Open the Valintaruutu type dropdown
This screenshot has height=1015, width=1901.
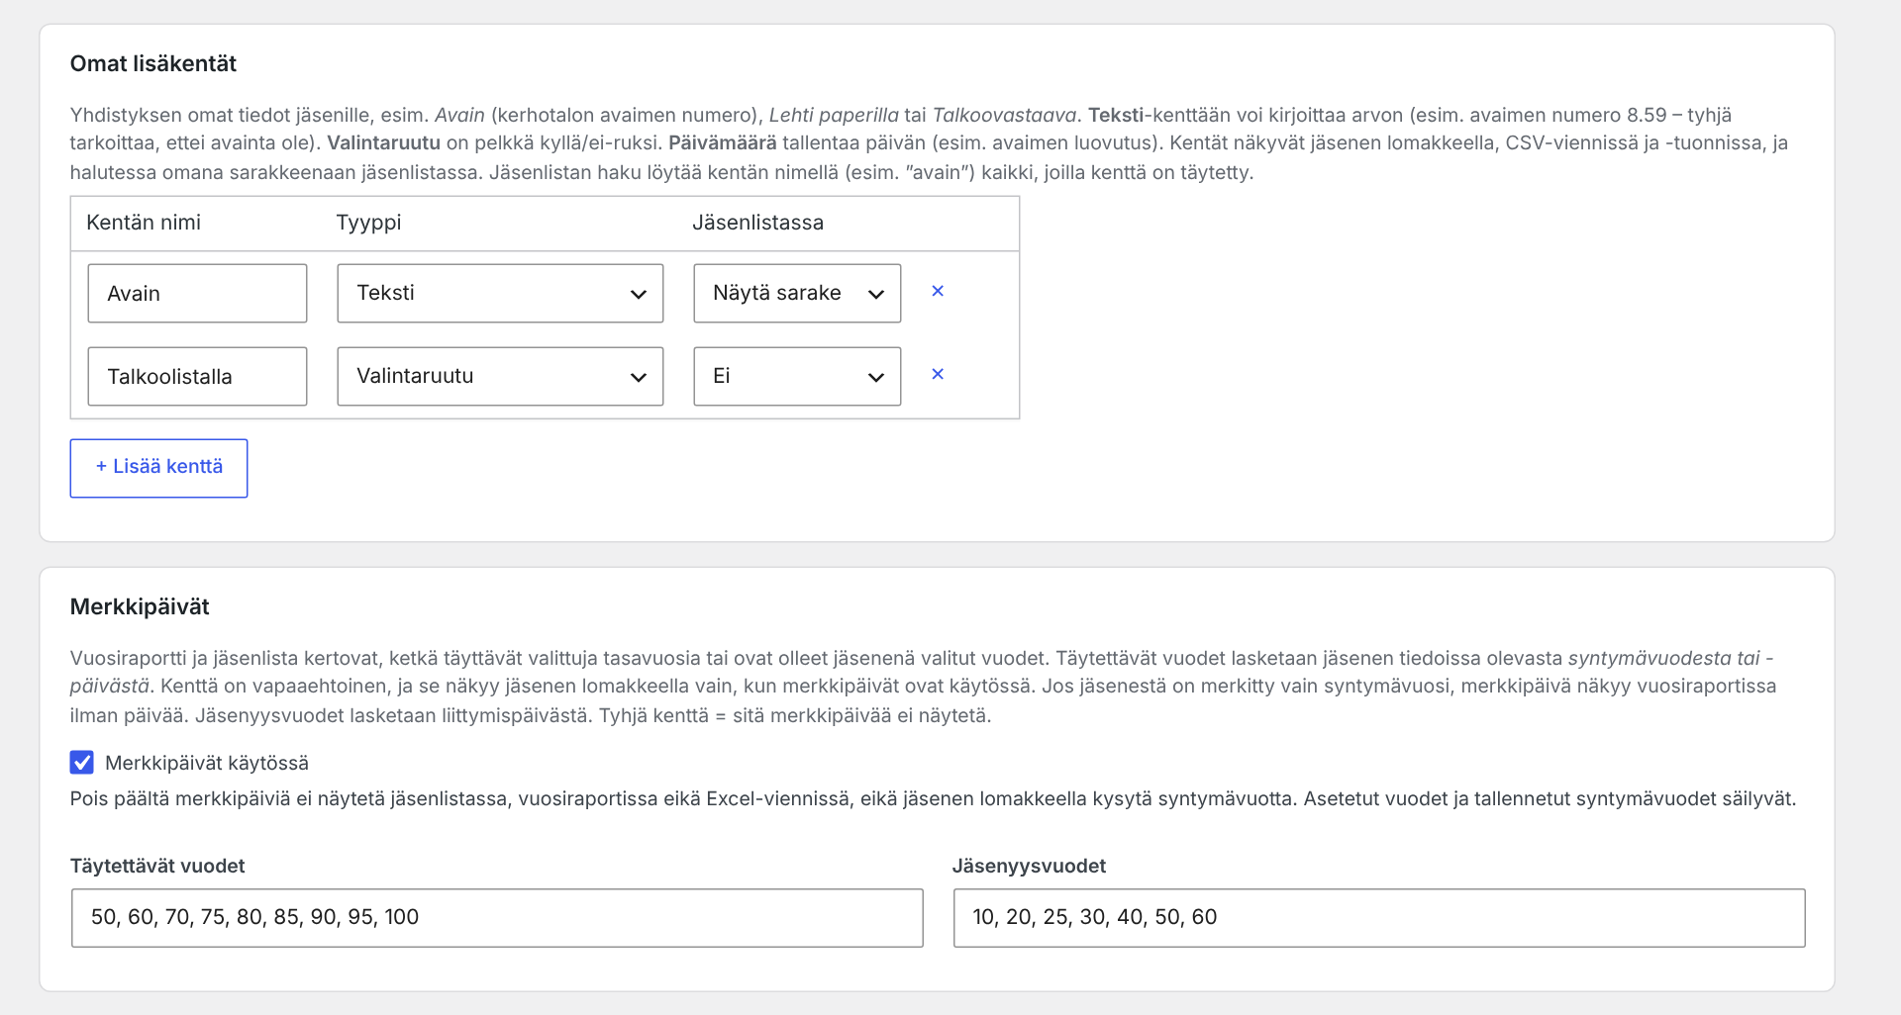pyautogui.click(x=500, y=376)
